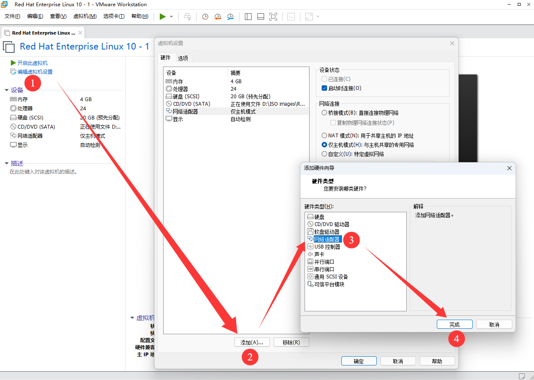Viewport: 534px width, 380px height.
Task: Switch to the 选项 tab
Action: (x=183, y=58)
